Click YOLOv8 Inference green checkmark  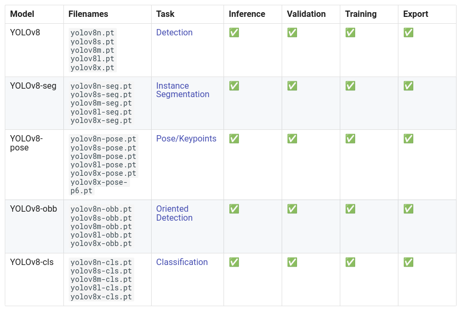234,33
